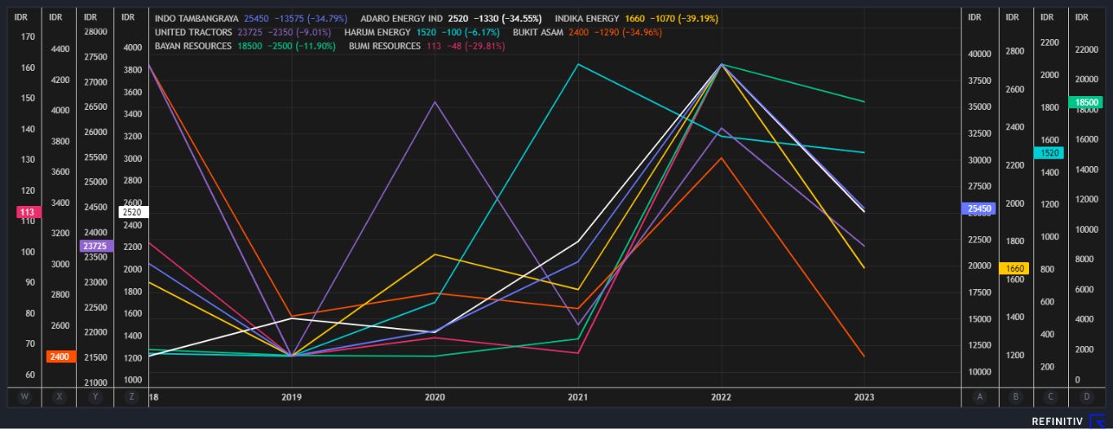Click the 2022 time axis label

point(721,397)
